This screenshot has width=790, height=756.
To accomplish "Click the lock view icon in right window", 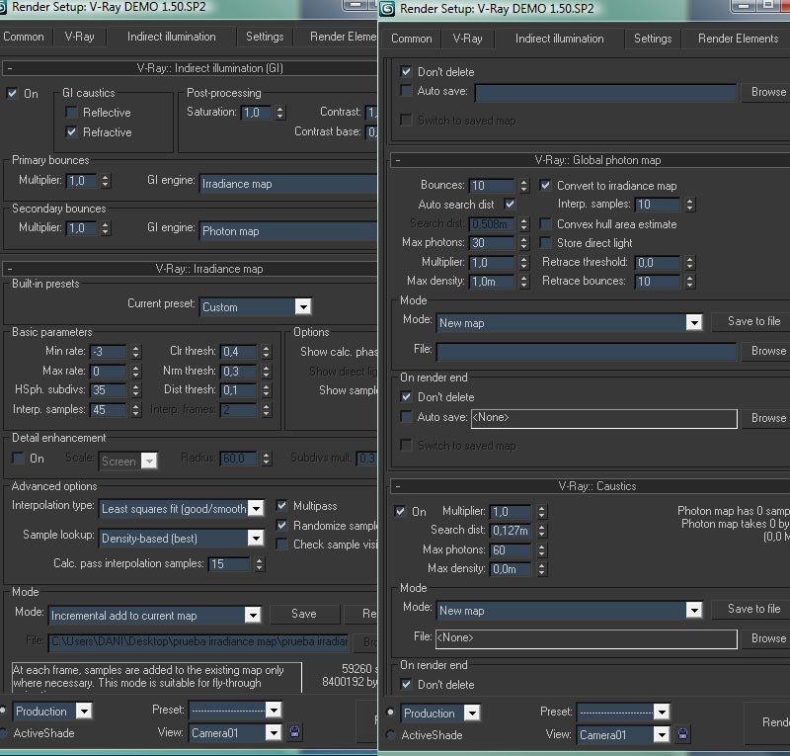I will click(x=682, y=734).
